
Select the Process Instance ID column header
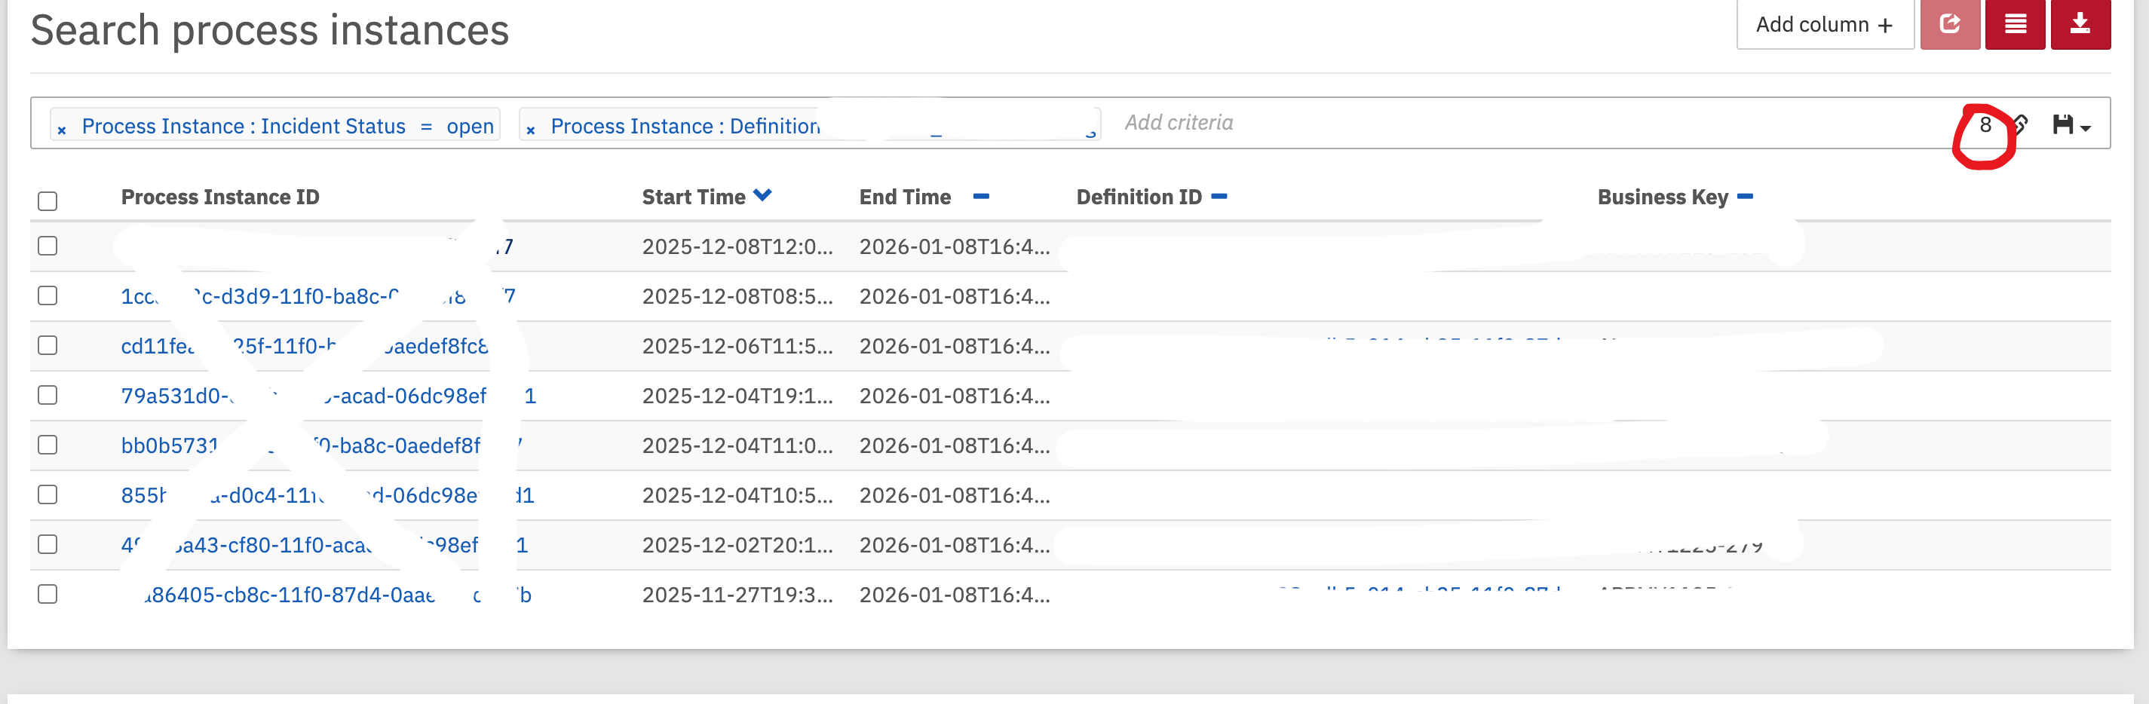[220, 197]
